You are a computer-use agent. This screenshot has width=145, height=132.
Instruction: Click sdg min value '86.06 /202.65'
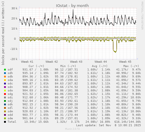click(66, 94)
